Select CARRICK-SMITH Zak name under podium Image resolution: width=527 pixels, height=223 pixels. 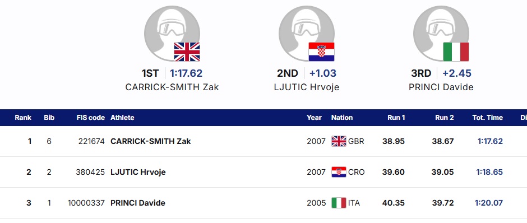click(x=172, y=87)
